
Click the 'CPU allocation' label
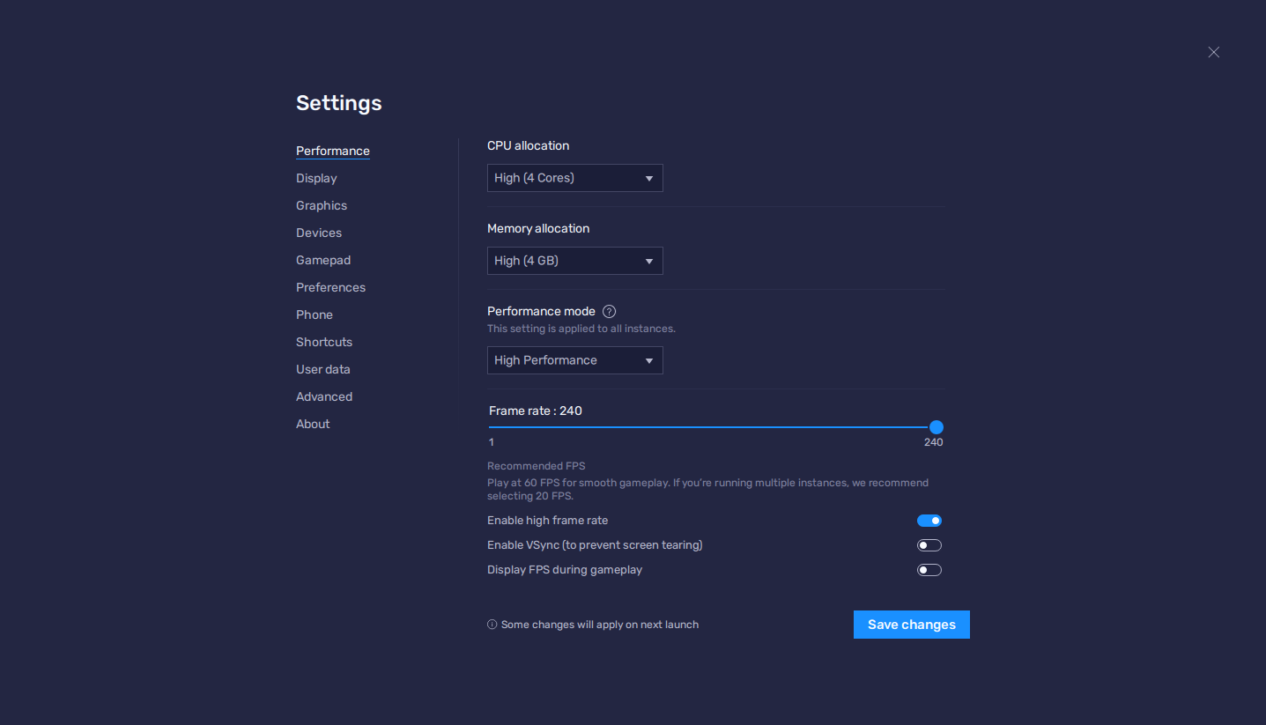529,145
